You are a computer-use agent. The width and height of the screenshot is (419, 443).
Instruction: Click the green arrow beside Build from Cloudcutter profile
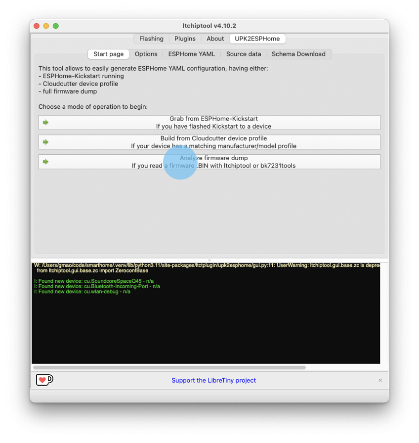pyautogui.click(x=45, y=142)
